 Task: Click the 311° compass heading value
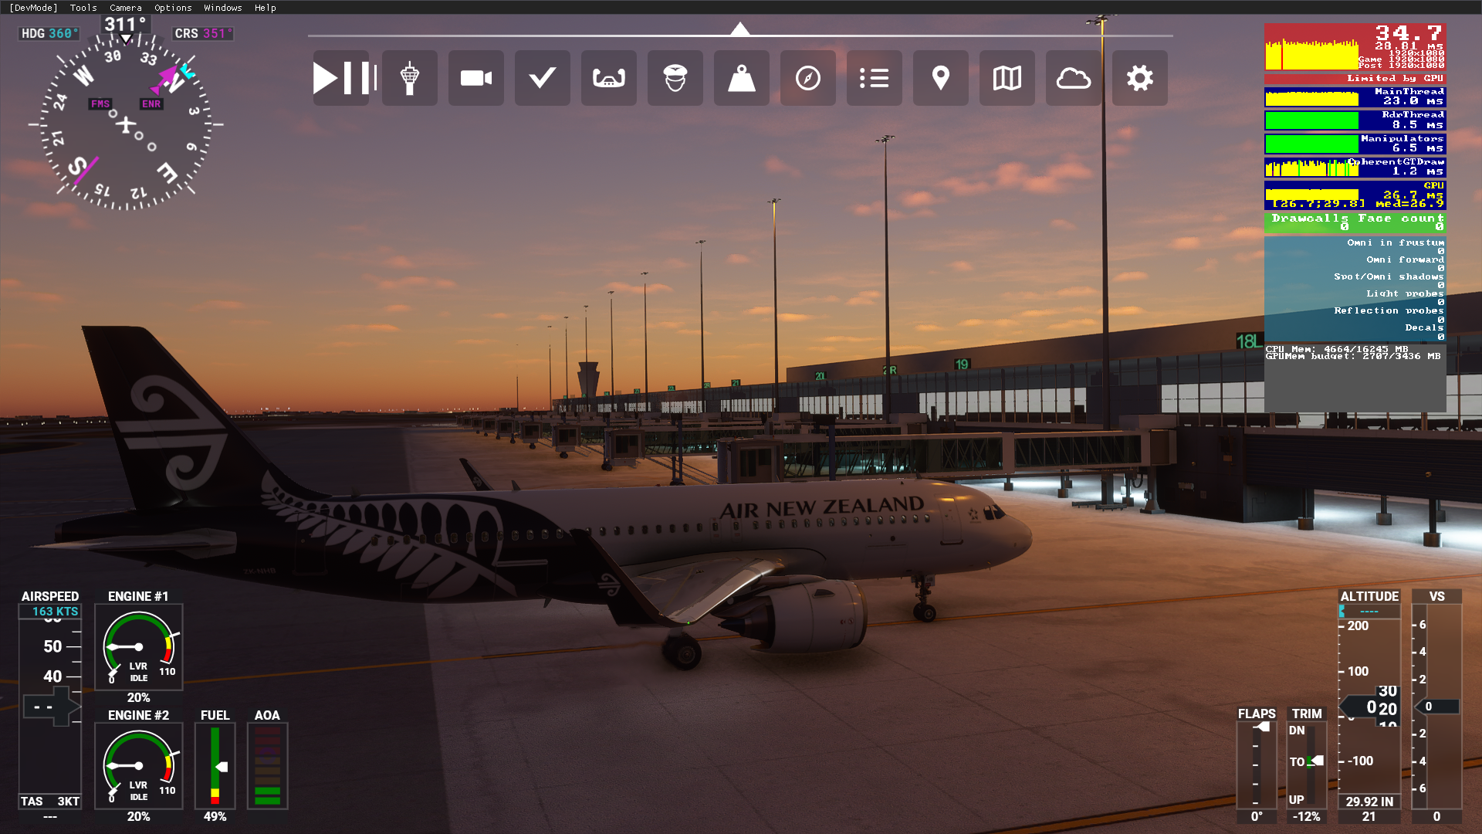(x=125, y=25)
